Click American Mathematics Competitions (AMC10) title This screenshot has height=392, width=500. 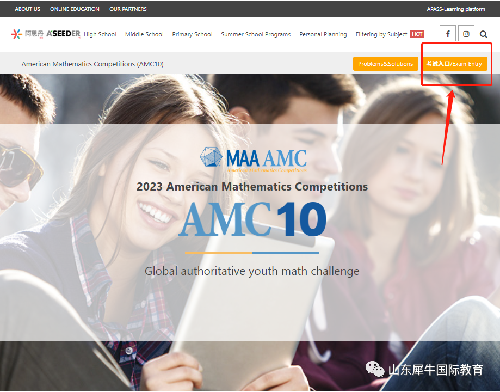coord(92,64)
